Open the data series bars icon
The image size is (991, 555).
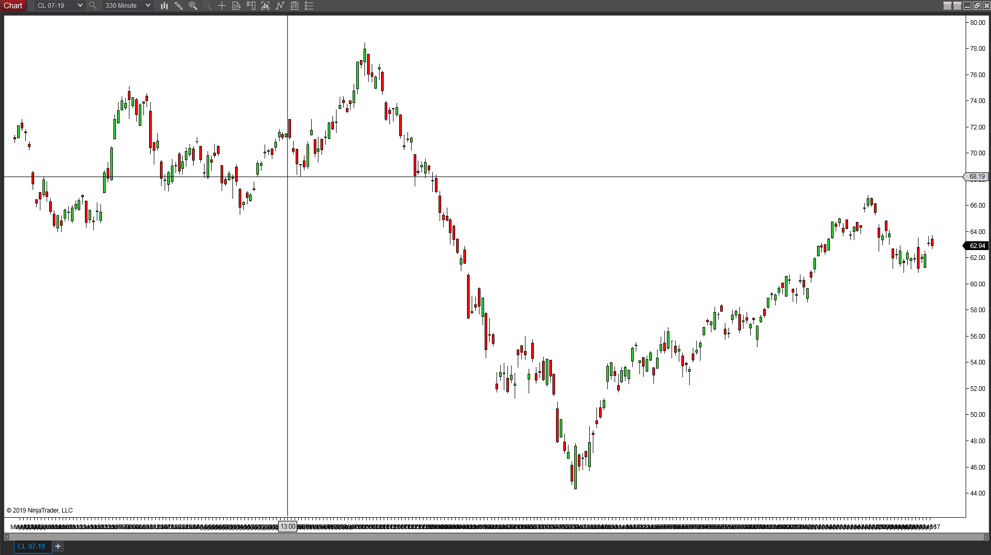266,6
